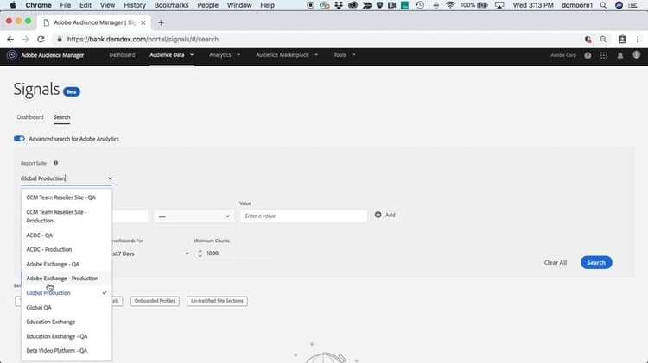Click the Enter a value field
648x363 pixels.
303,216
